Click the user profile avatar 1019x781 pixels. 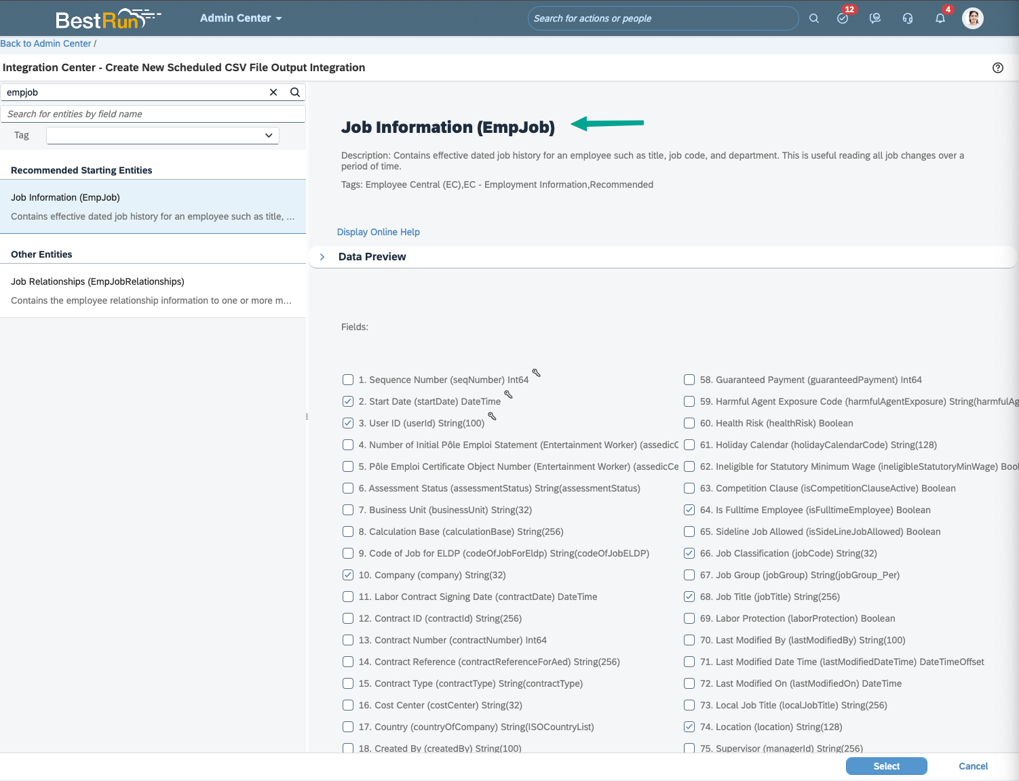click(972, 18)
